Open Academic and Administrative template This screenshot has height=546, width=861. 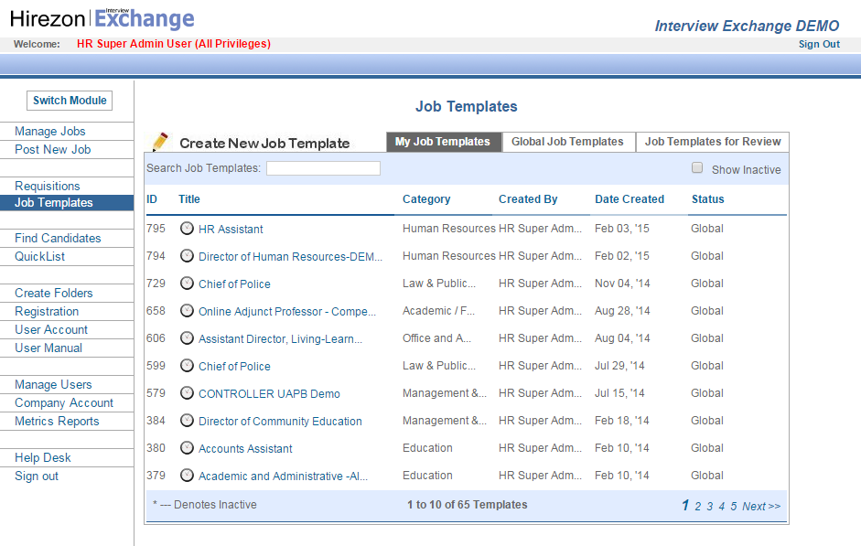(x=283, y=476)
